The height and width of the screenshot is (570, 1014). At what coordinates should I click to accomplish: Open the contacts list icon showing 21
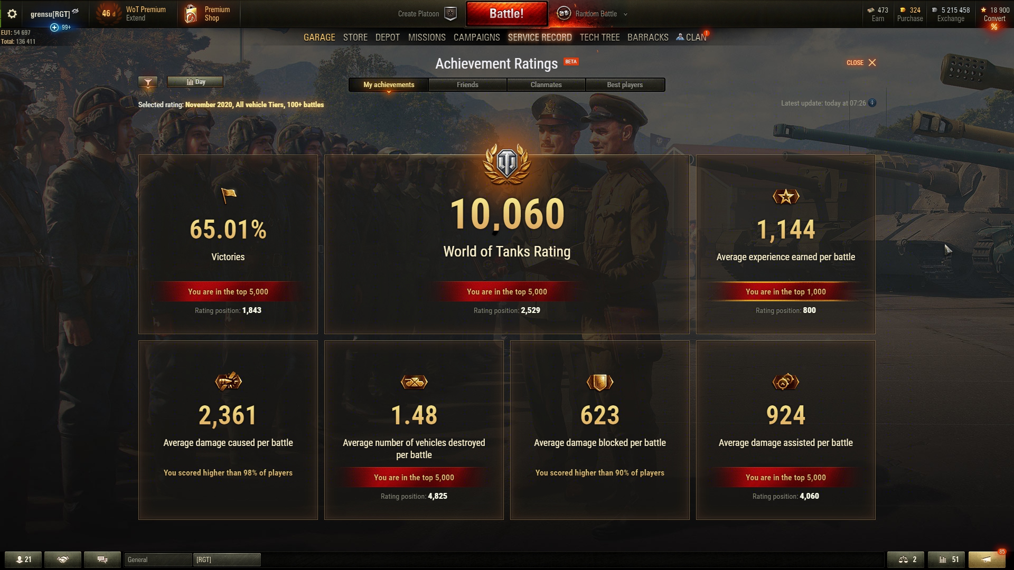point(24,559)
